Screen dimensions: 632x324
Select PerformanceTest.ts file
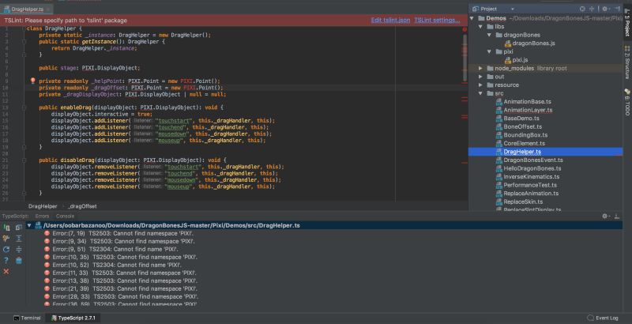pos(527,186)
